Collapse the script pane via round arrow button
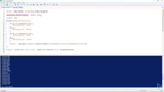This screenshot has width=164, height=92. click(163, 7)
